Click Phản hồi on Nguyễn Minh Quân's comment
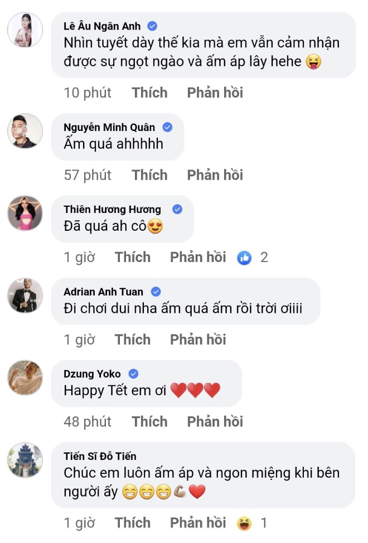The image size is (368, 543). click(215, 174)
